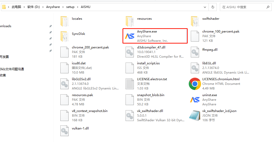Screen dimensions: 274x142
Task: Select the ffmpeg.dll file name
Action: [210, 50]
